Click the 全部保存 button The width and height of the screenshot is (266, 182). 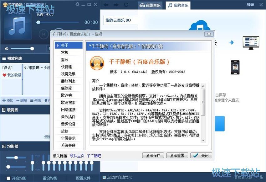(153, 155)
